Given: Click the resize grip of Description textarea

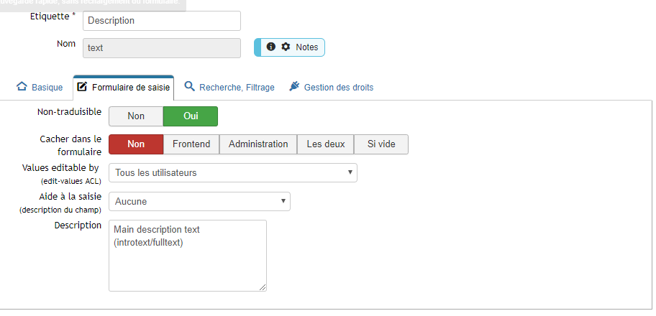Looking at the screenshot, I should tap(263, 287).
